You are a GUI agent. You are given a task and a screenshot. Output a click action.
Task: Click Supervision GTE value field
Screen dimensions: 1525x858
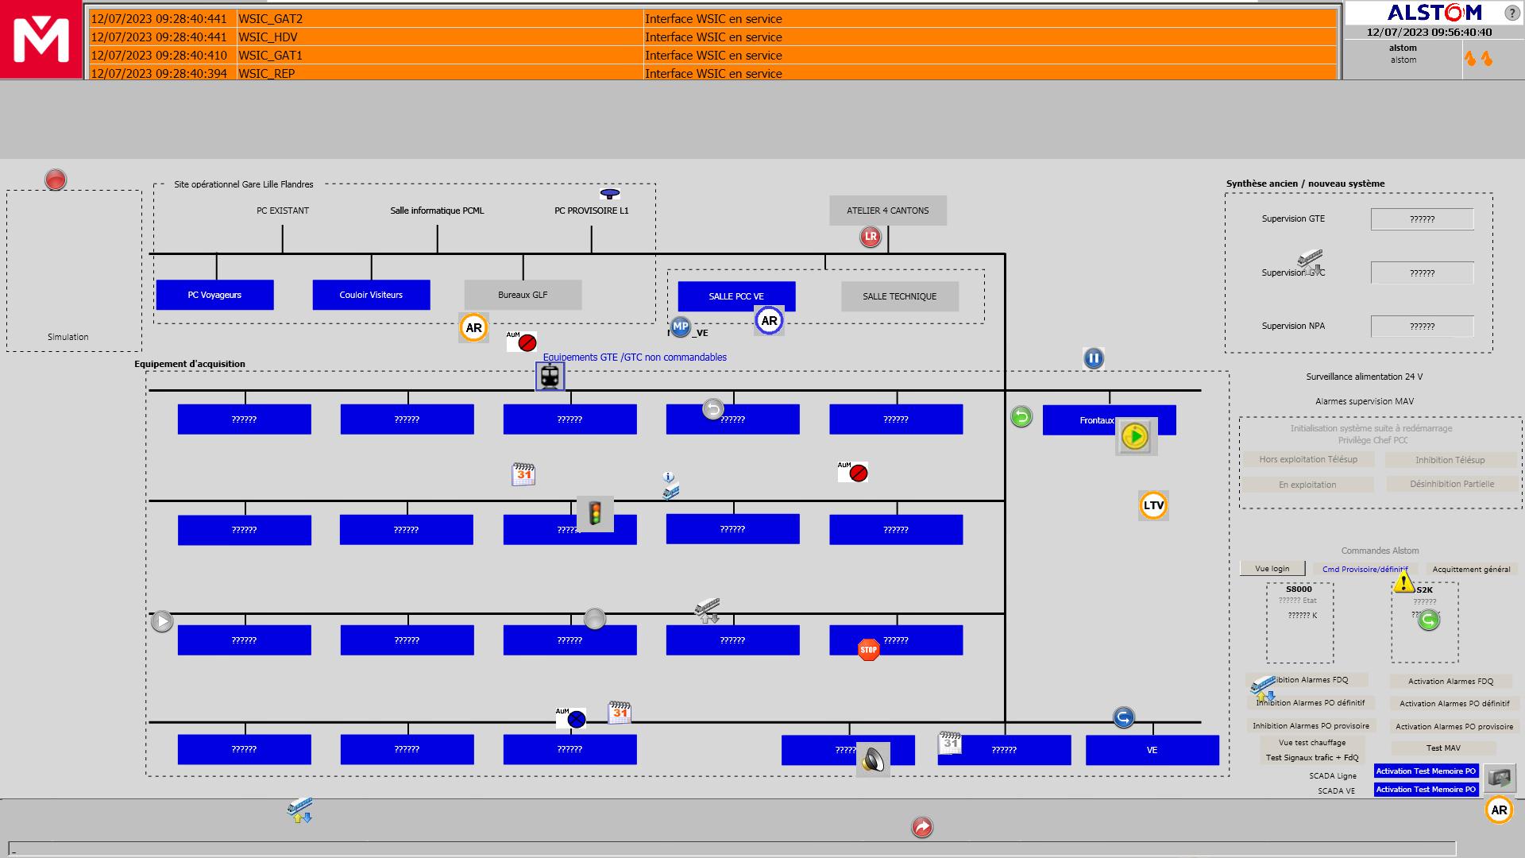click(1422, 219)
